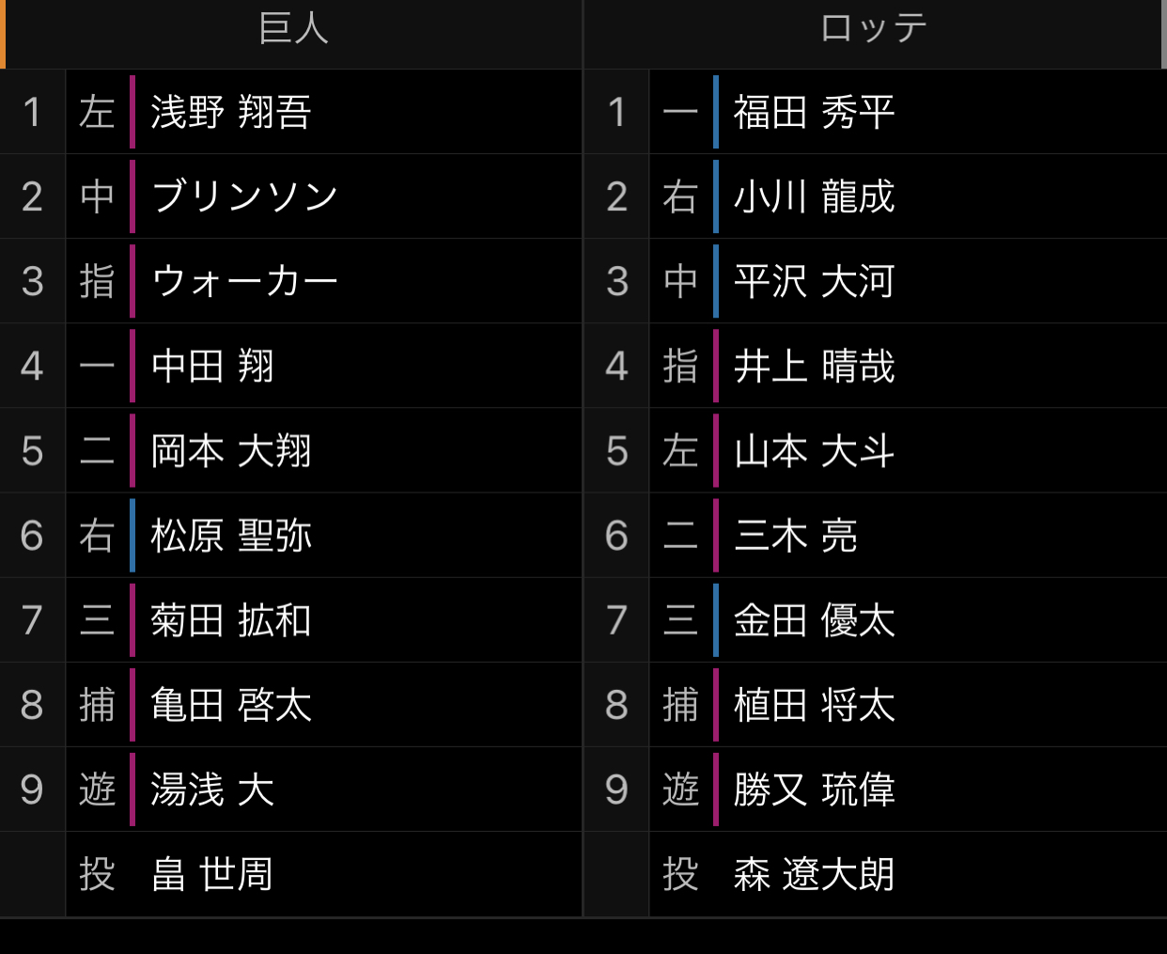Open leadoff batter 福田 秀平's profile
Viewport: 1167px width, 954px height.
click(814, 112)
